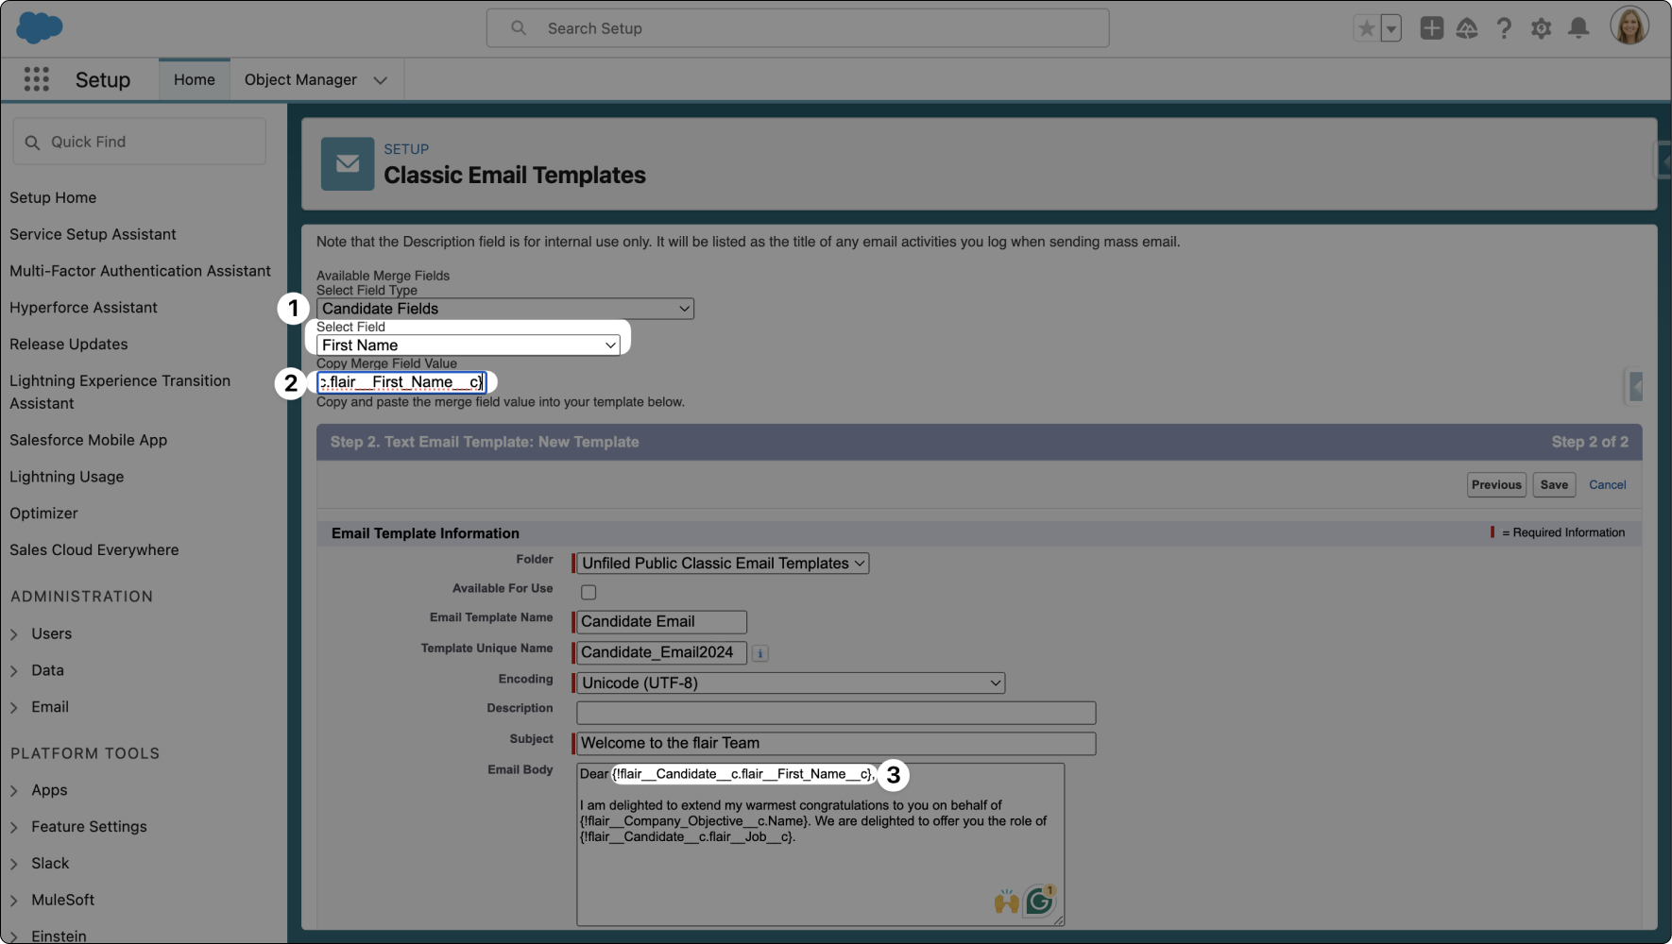Switch to the Home tab
The image size is (1672, 944).
tap(194, 80)
